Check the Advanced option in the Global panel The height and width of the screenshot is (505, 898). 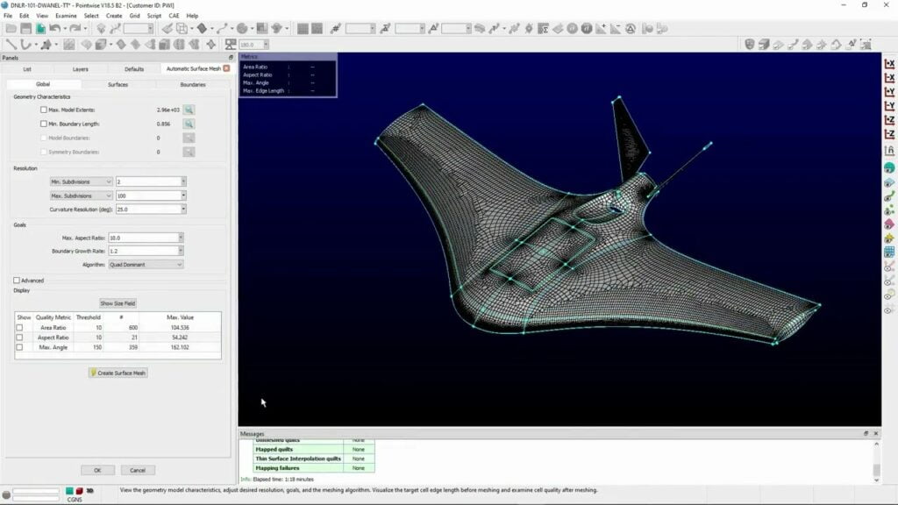(x=16, y=279)
